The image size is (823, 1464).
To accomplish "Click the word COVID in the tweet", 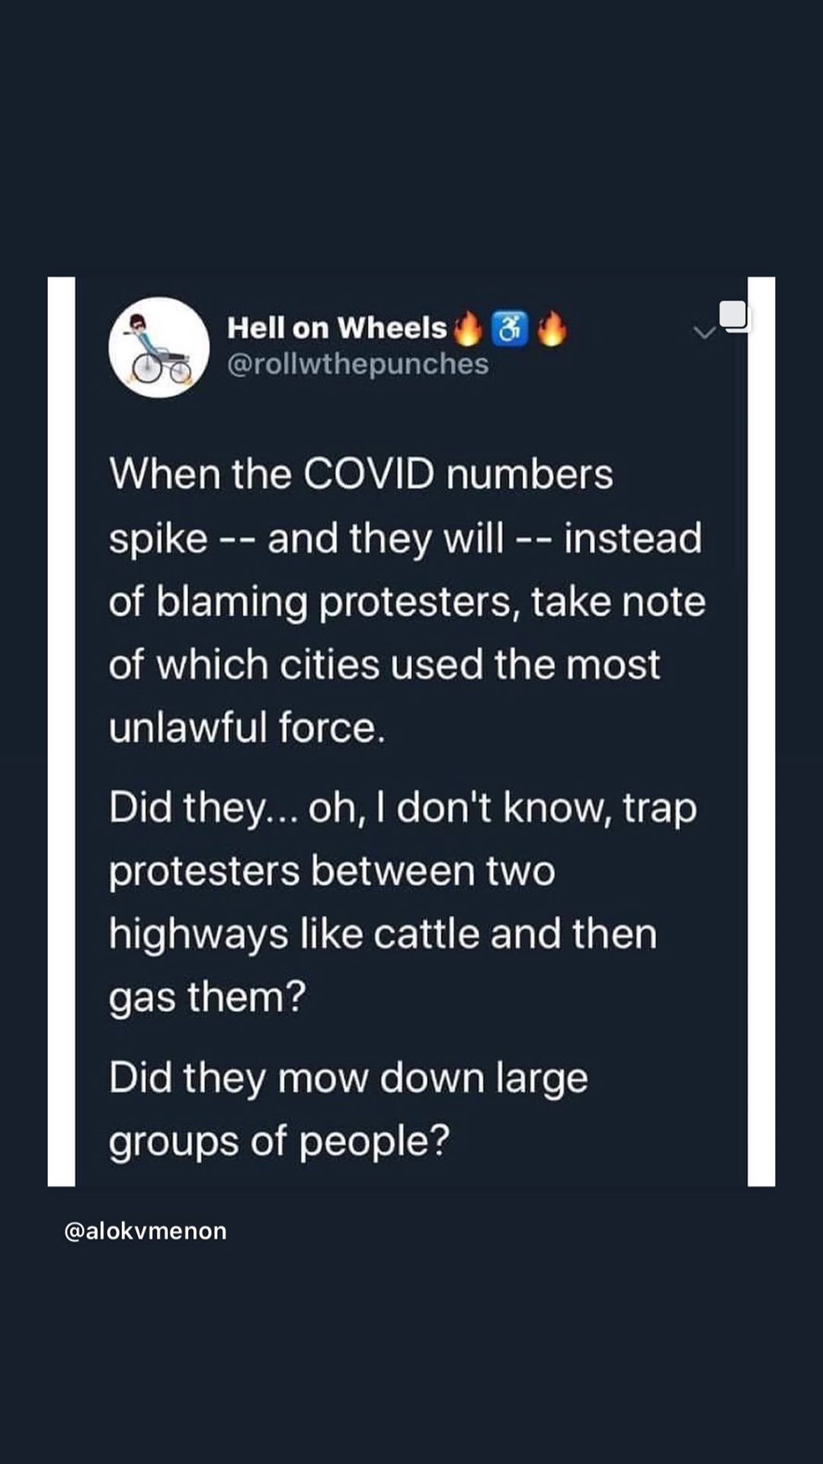I will 369,474.
